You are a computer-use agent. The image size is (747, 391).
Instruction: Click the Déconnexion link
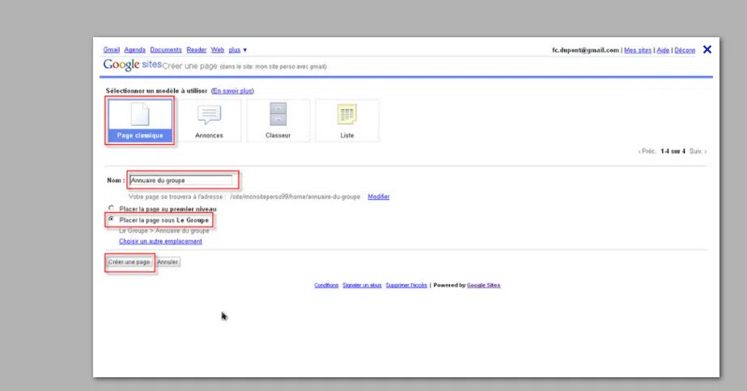[x=685, y=50]
